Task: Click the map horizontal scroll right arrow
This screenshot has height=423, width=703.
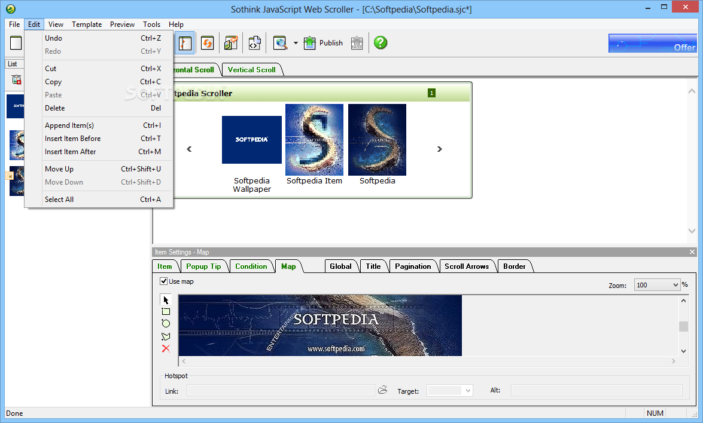Action: point(674,361)
